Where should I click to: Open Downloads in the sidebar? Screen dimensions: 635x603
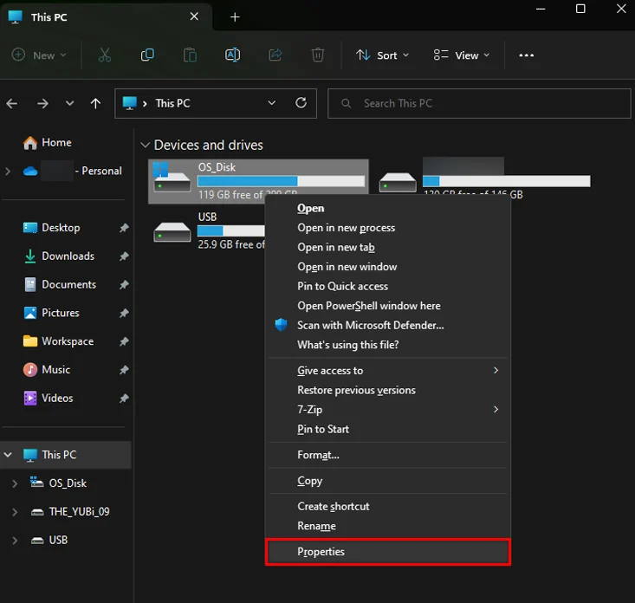(68, 256)
